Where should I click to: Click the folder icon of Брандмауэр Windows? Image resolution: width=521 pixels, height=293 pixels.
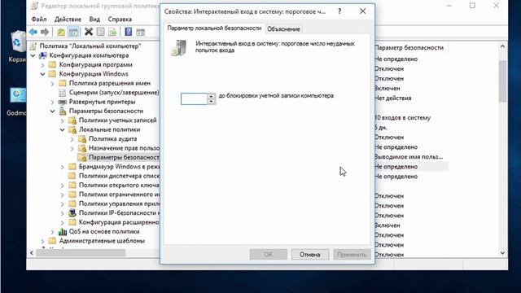[72, 166]
